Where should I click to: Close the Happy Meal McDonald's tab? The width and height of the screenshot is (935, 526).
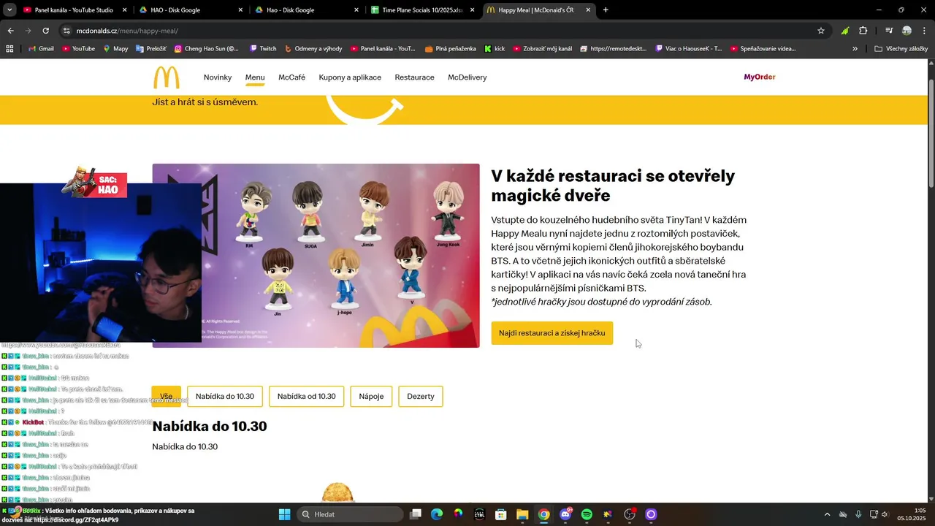coord(587,10)
